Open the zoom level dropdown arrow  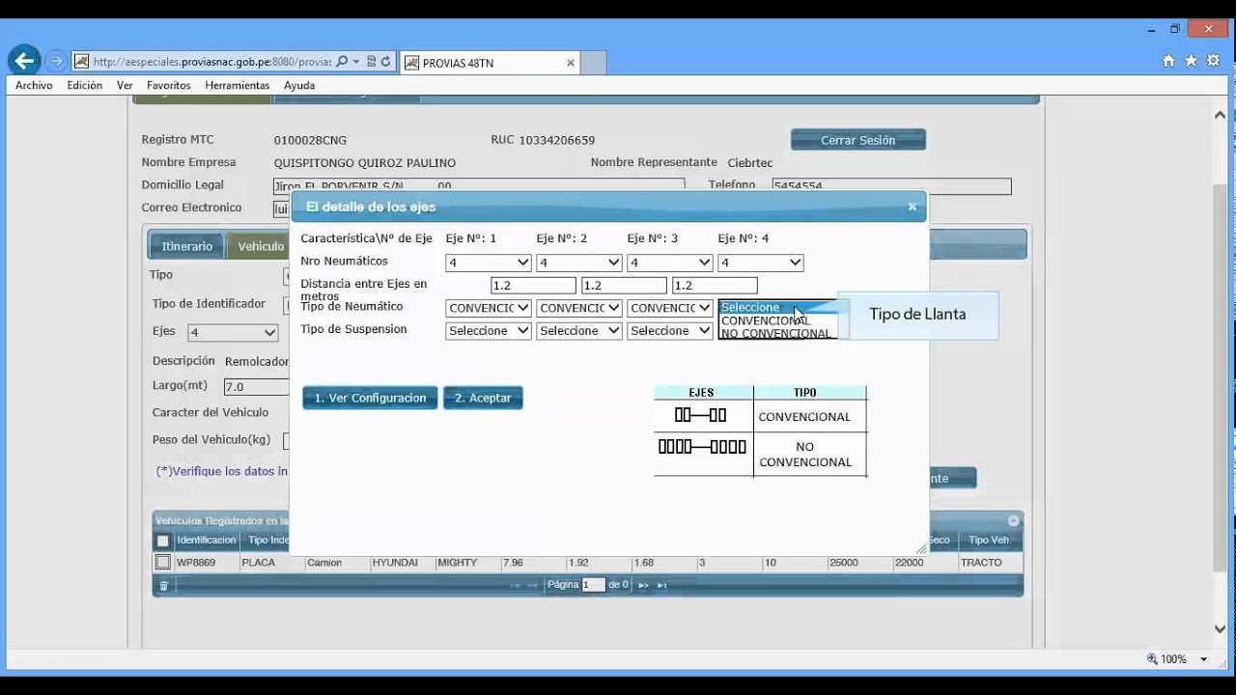pyautogui.click(x=1203, y=659)
